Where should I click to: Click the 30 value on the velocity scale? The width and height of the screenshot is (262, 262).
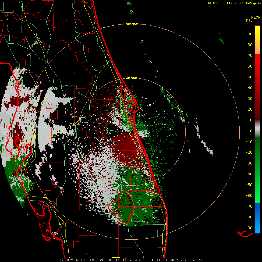(x=250, y=99)
